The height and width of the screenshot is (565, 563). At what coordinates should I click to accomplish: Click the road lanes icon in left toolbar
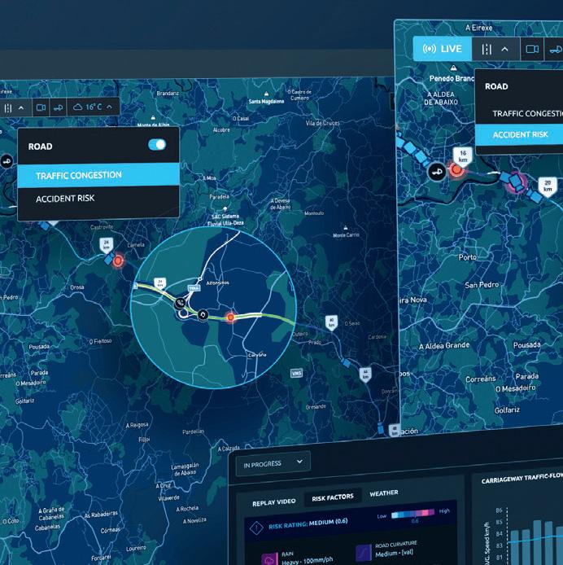8,107
